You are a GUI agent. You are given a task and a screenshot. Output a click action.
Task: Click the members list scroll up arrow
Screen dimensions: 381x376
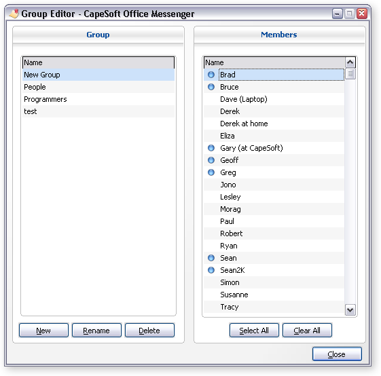[350, 62]
